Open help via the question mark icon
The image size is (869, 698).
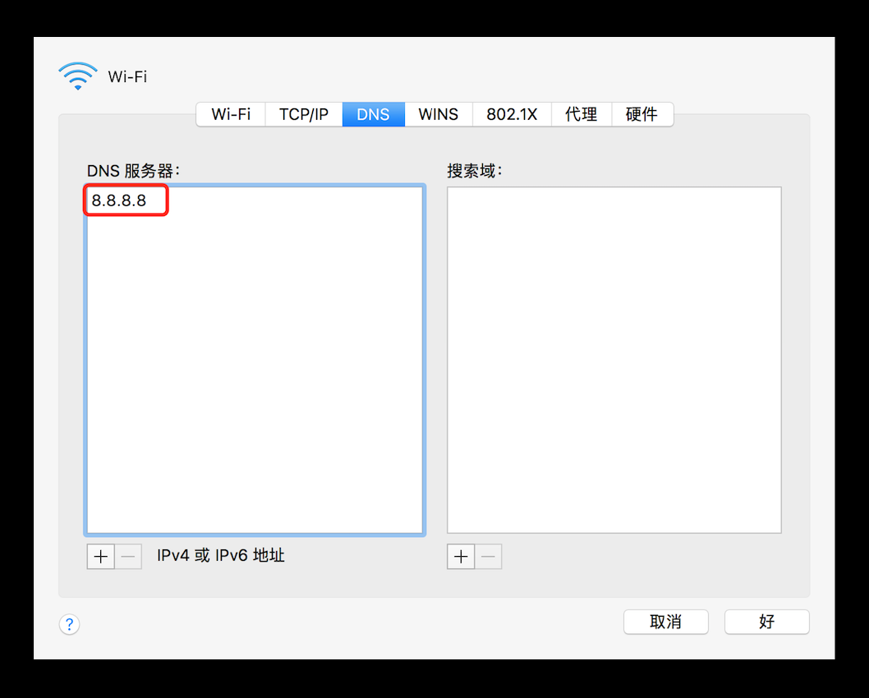click(x=69, y=624)
